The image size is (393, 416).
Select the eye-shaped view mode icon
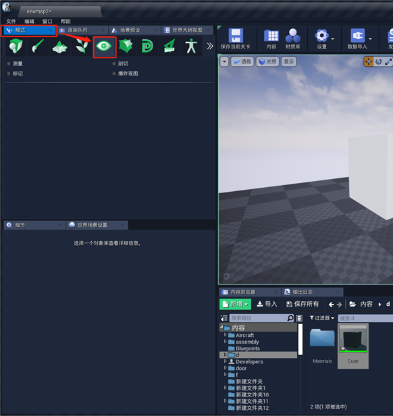(x=104, y=47)
